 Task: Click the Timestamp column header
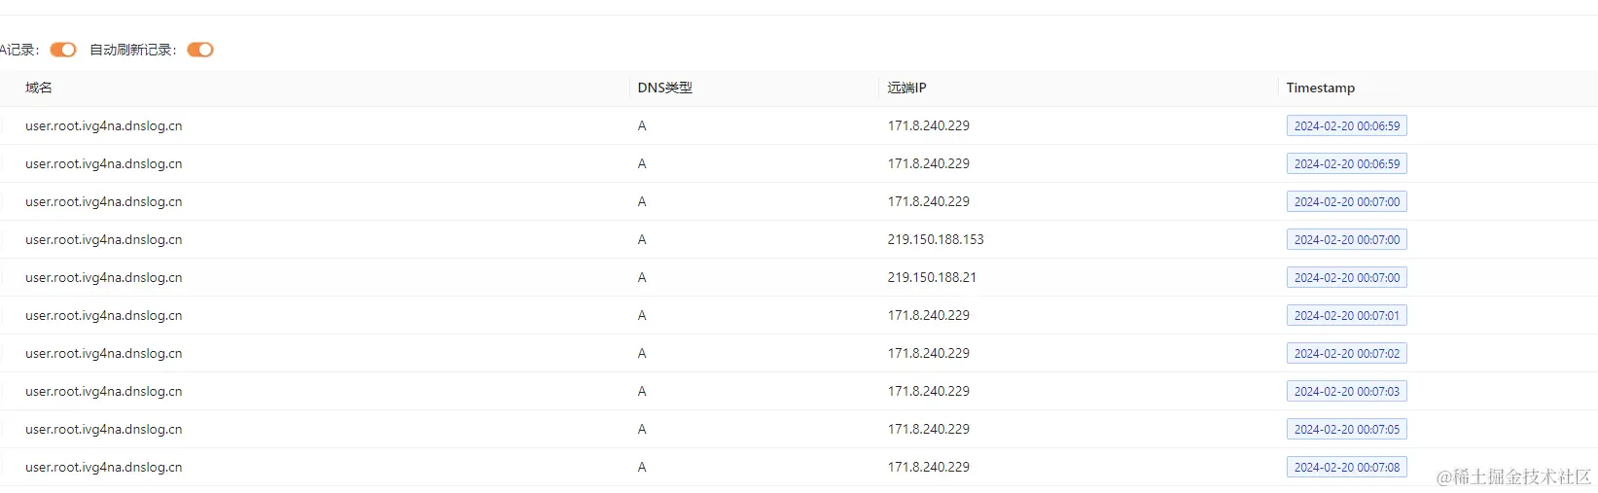pyautogui.click(x=1321, y=88)
